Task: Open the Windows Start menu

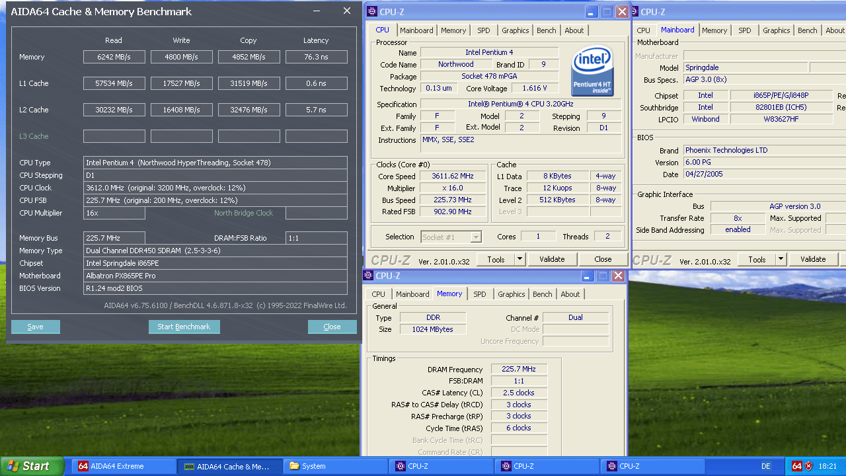Action: click(32, 466)
